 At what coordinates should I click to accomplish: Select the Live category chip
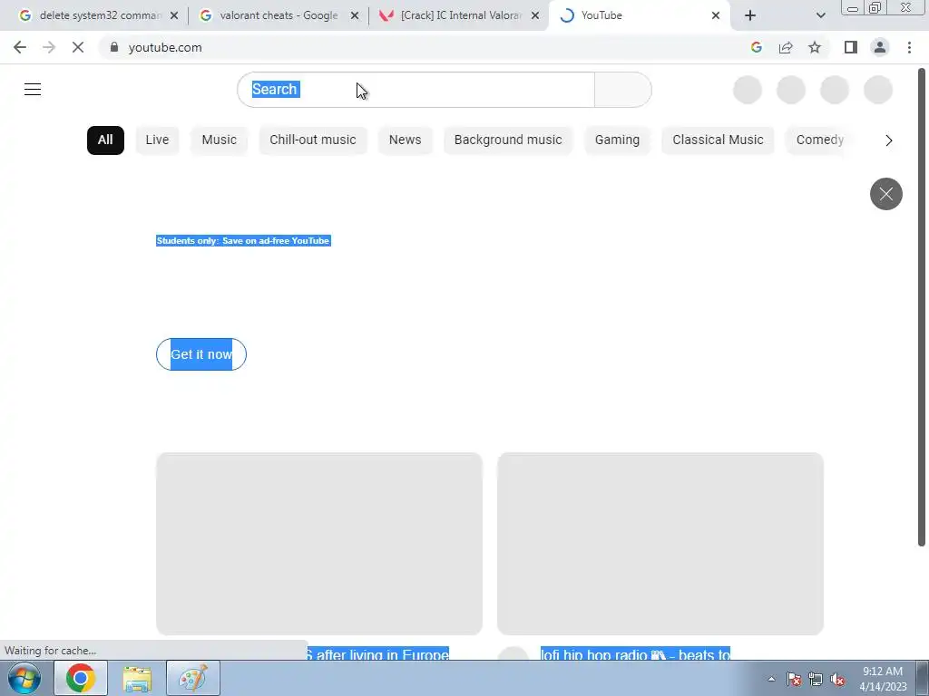[157, 140]
